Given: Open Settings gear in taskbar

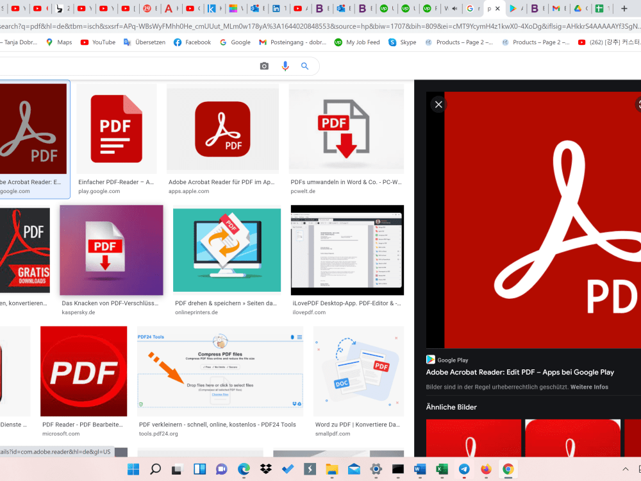Looking at the screenshot, I should [x=376, y=469].
